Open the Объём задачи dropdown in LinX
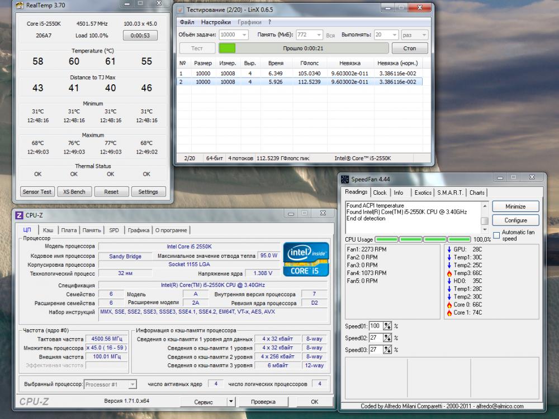Screen dimensions: 559x419 (x=244, y=35)
